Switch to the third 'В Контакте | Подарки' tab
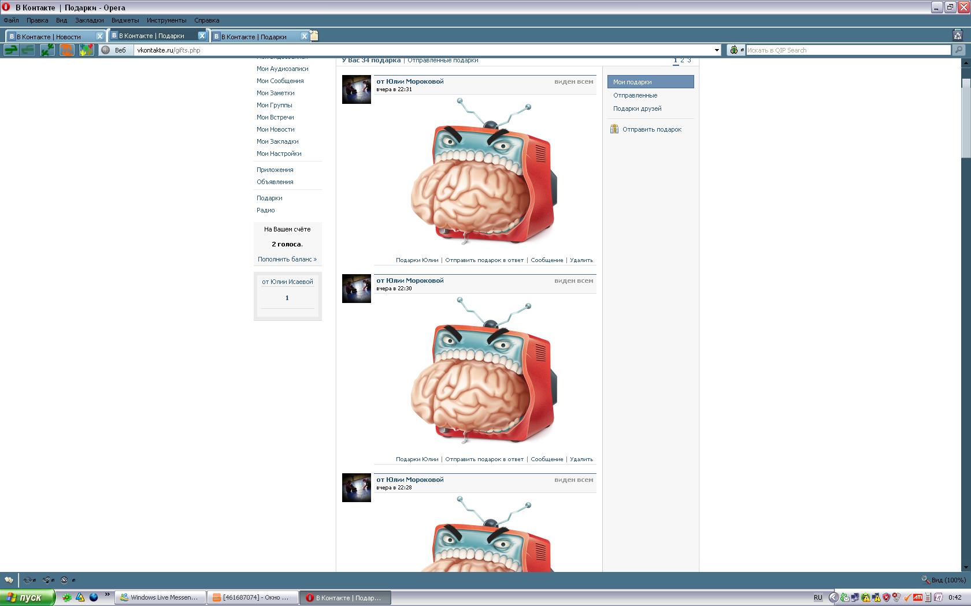 [260, 36]
